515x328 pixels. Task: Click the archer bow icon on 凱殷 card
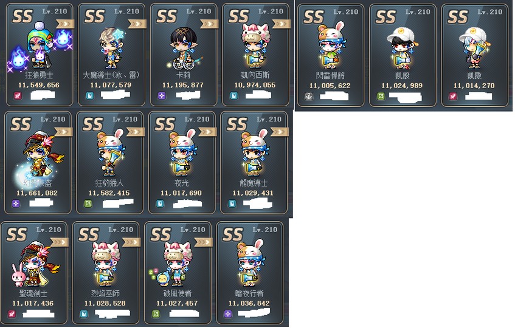pos(381,96)
